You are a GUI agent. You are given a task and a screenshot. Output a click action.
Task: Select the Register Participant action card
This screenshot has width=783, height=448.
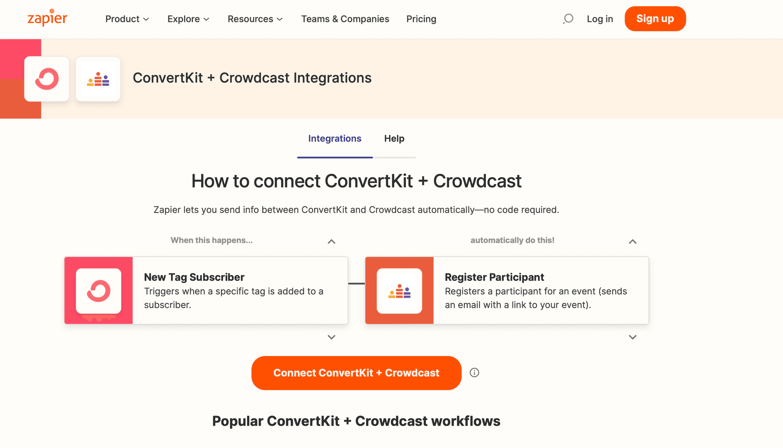point(507,290)
